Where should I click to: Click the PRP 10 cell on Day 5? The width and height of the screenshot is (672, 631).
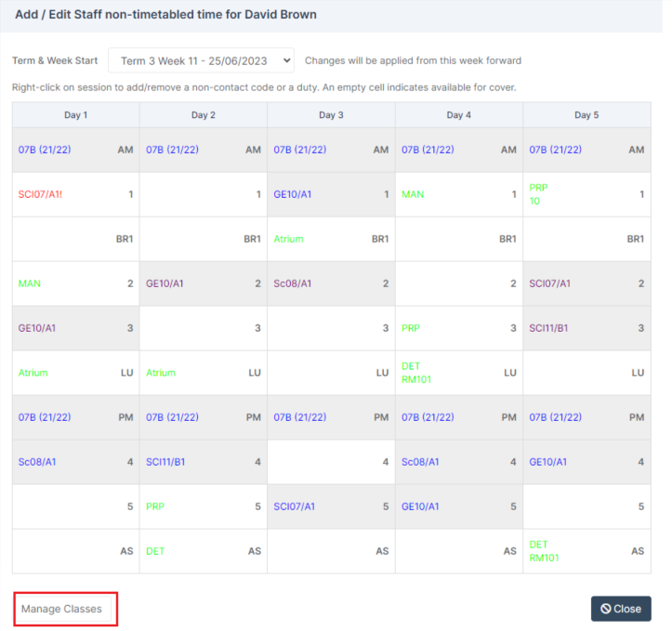(x=586, y=194)
